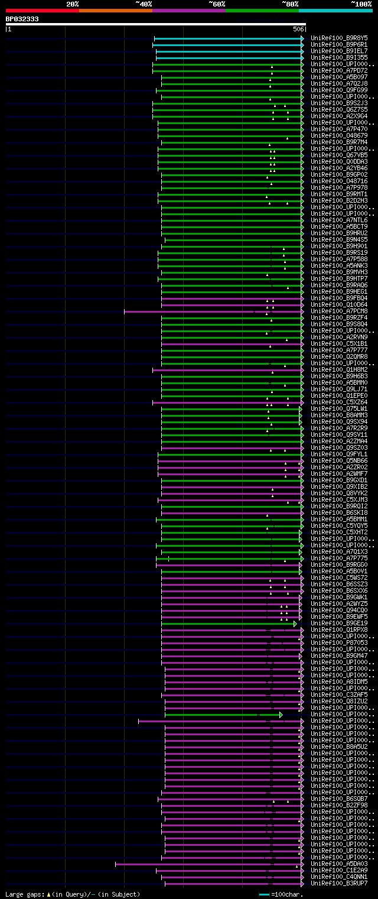Select the UniRef100_Q0DDA3 label
The image size is (378, 899).
tap(339, 161)
